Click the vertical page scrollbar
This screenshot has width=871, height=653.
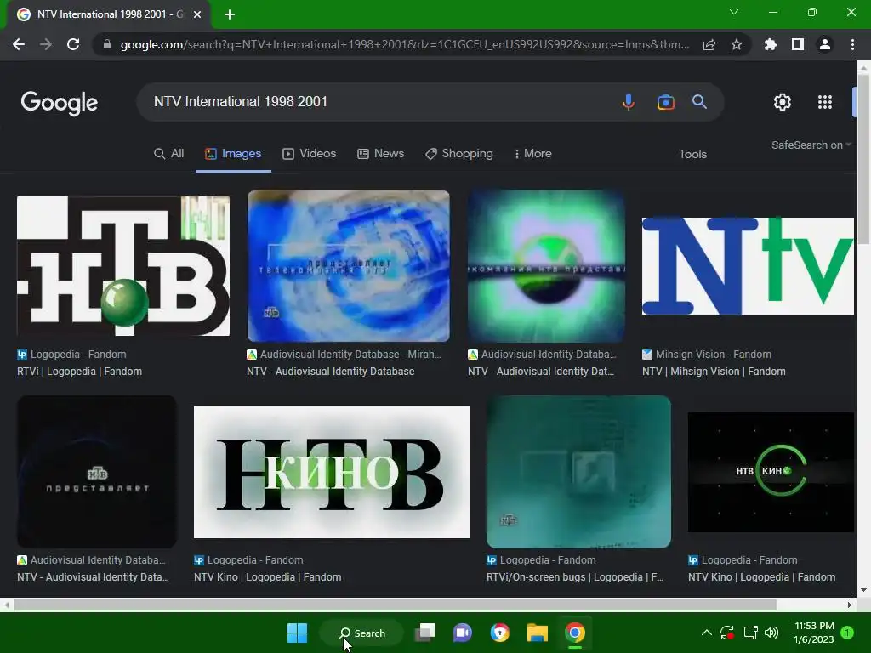coord(863,159)
